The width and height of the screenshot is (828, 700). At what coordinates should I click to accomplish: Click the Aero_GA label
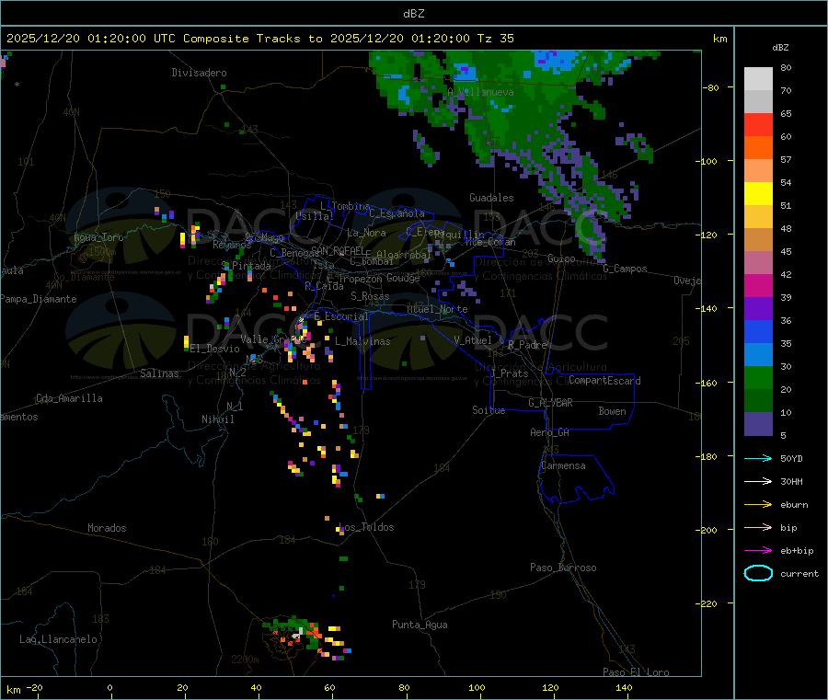tap(549, 432)
